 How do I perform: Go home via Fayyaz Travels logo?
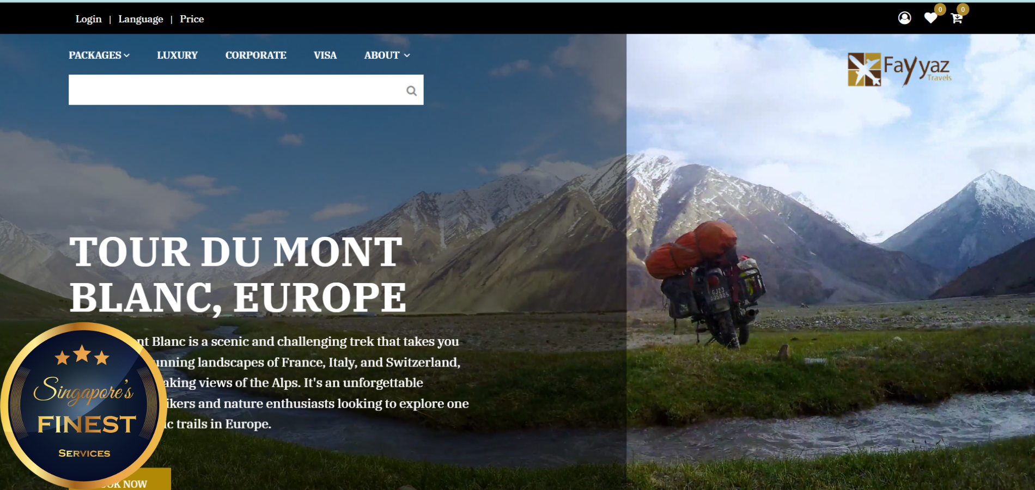(x=899, y=70)
